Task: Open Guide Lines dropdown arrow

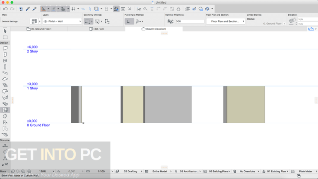Action: click(x=48, y=9)
